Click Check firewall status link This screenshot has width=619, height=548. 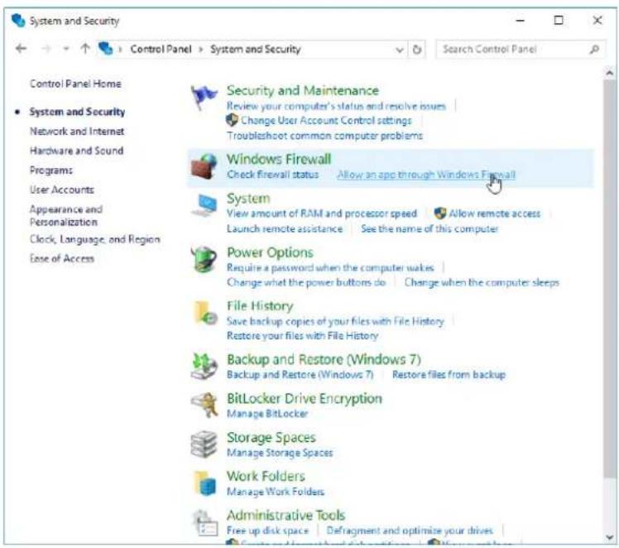pos(273,175)
